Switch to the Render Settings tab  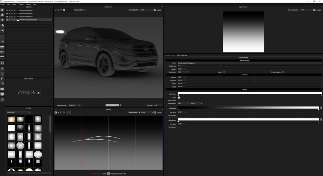tap(170, 55)
